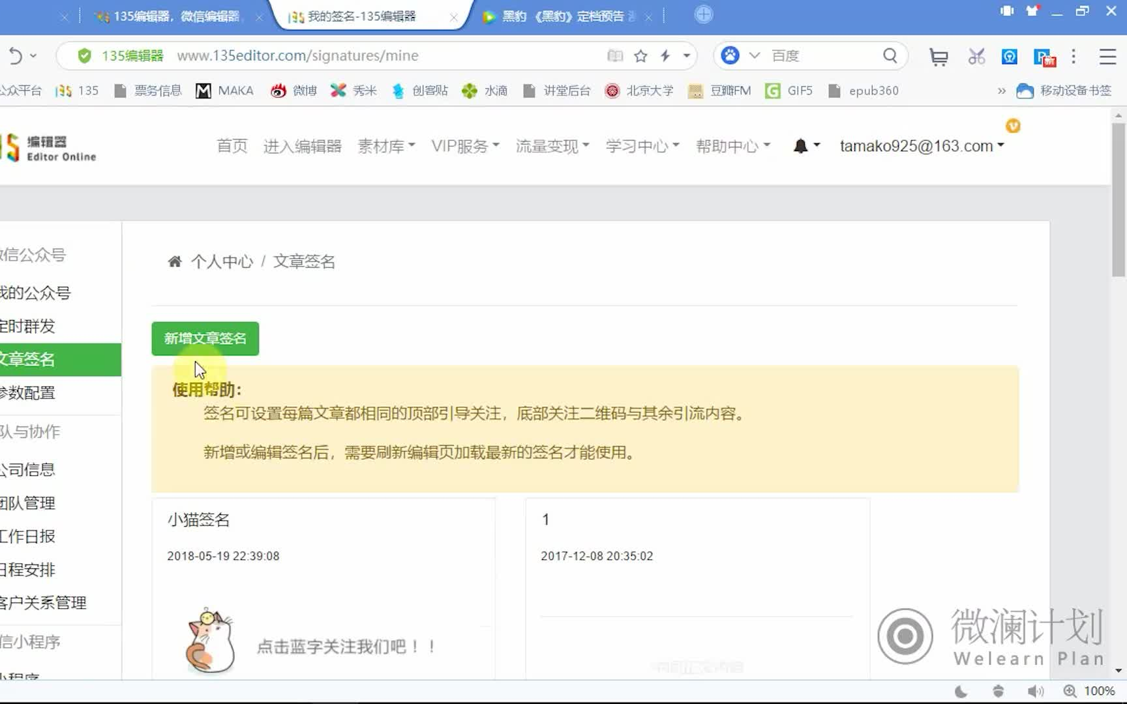
Task: Click the page vertical scrollbar thumb
Action: (x=1119, y=199)
